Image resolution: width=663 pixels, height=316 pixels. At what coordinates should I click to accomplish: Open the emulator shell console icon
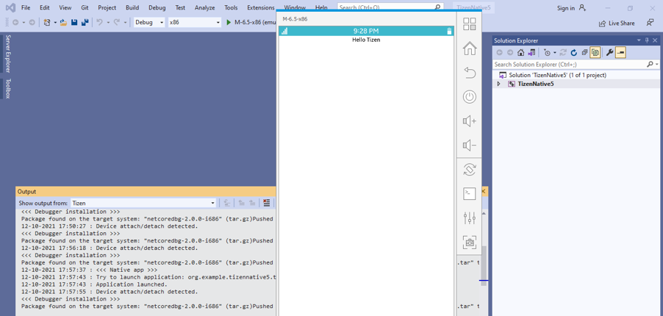click(x=469, y=193)
